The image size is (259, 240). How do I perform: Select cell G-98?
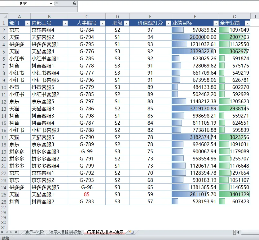[87, 187]
